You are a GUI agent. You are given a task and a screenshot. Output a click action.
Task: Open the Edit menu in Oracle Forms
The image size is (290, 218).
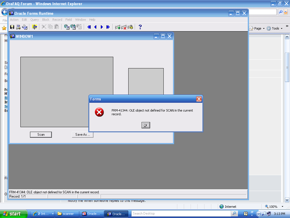coord(24,20)
